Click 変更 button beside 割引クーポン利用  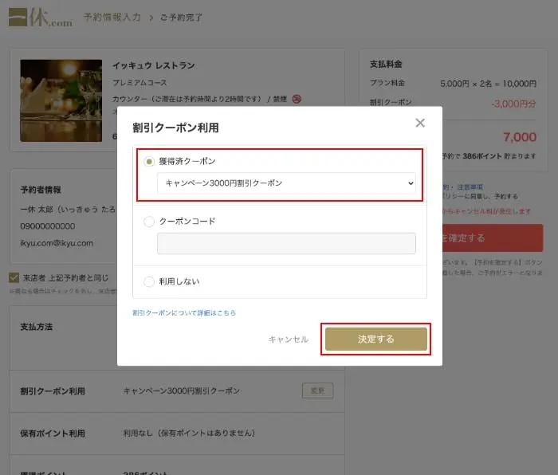coord(317,391)
